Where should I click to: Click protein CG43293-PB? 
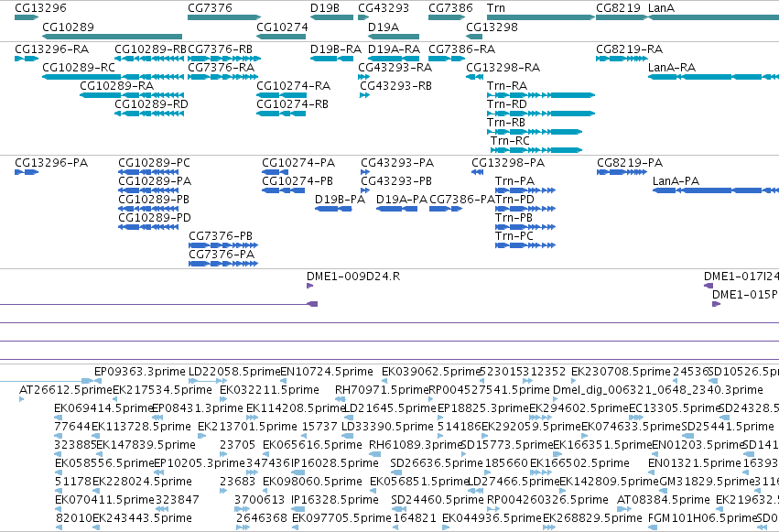396,181
